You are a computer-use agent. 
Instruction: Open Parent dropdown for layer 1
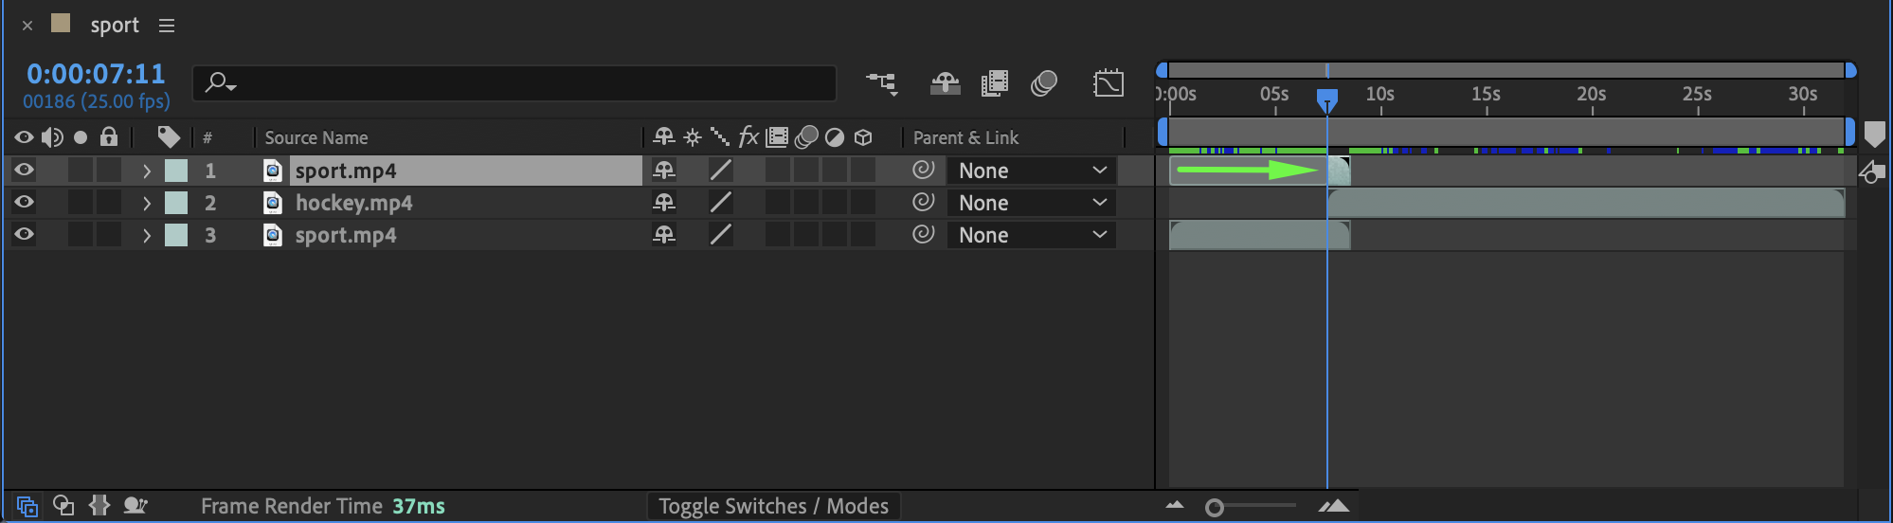coord(1032,171)
